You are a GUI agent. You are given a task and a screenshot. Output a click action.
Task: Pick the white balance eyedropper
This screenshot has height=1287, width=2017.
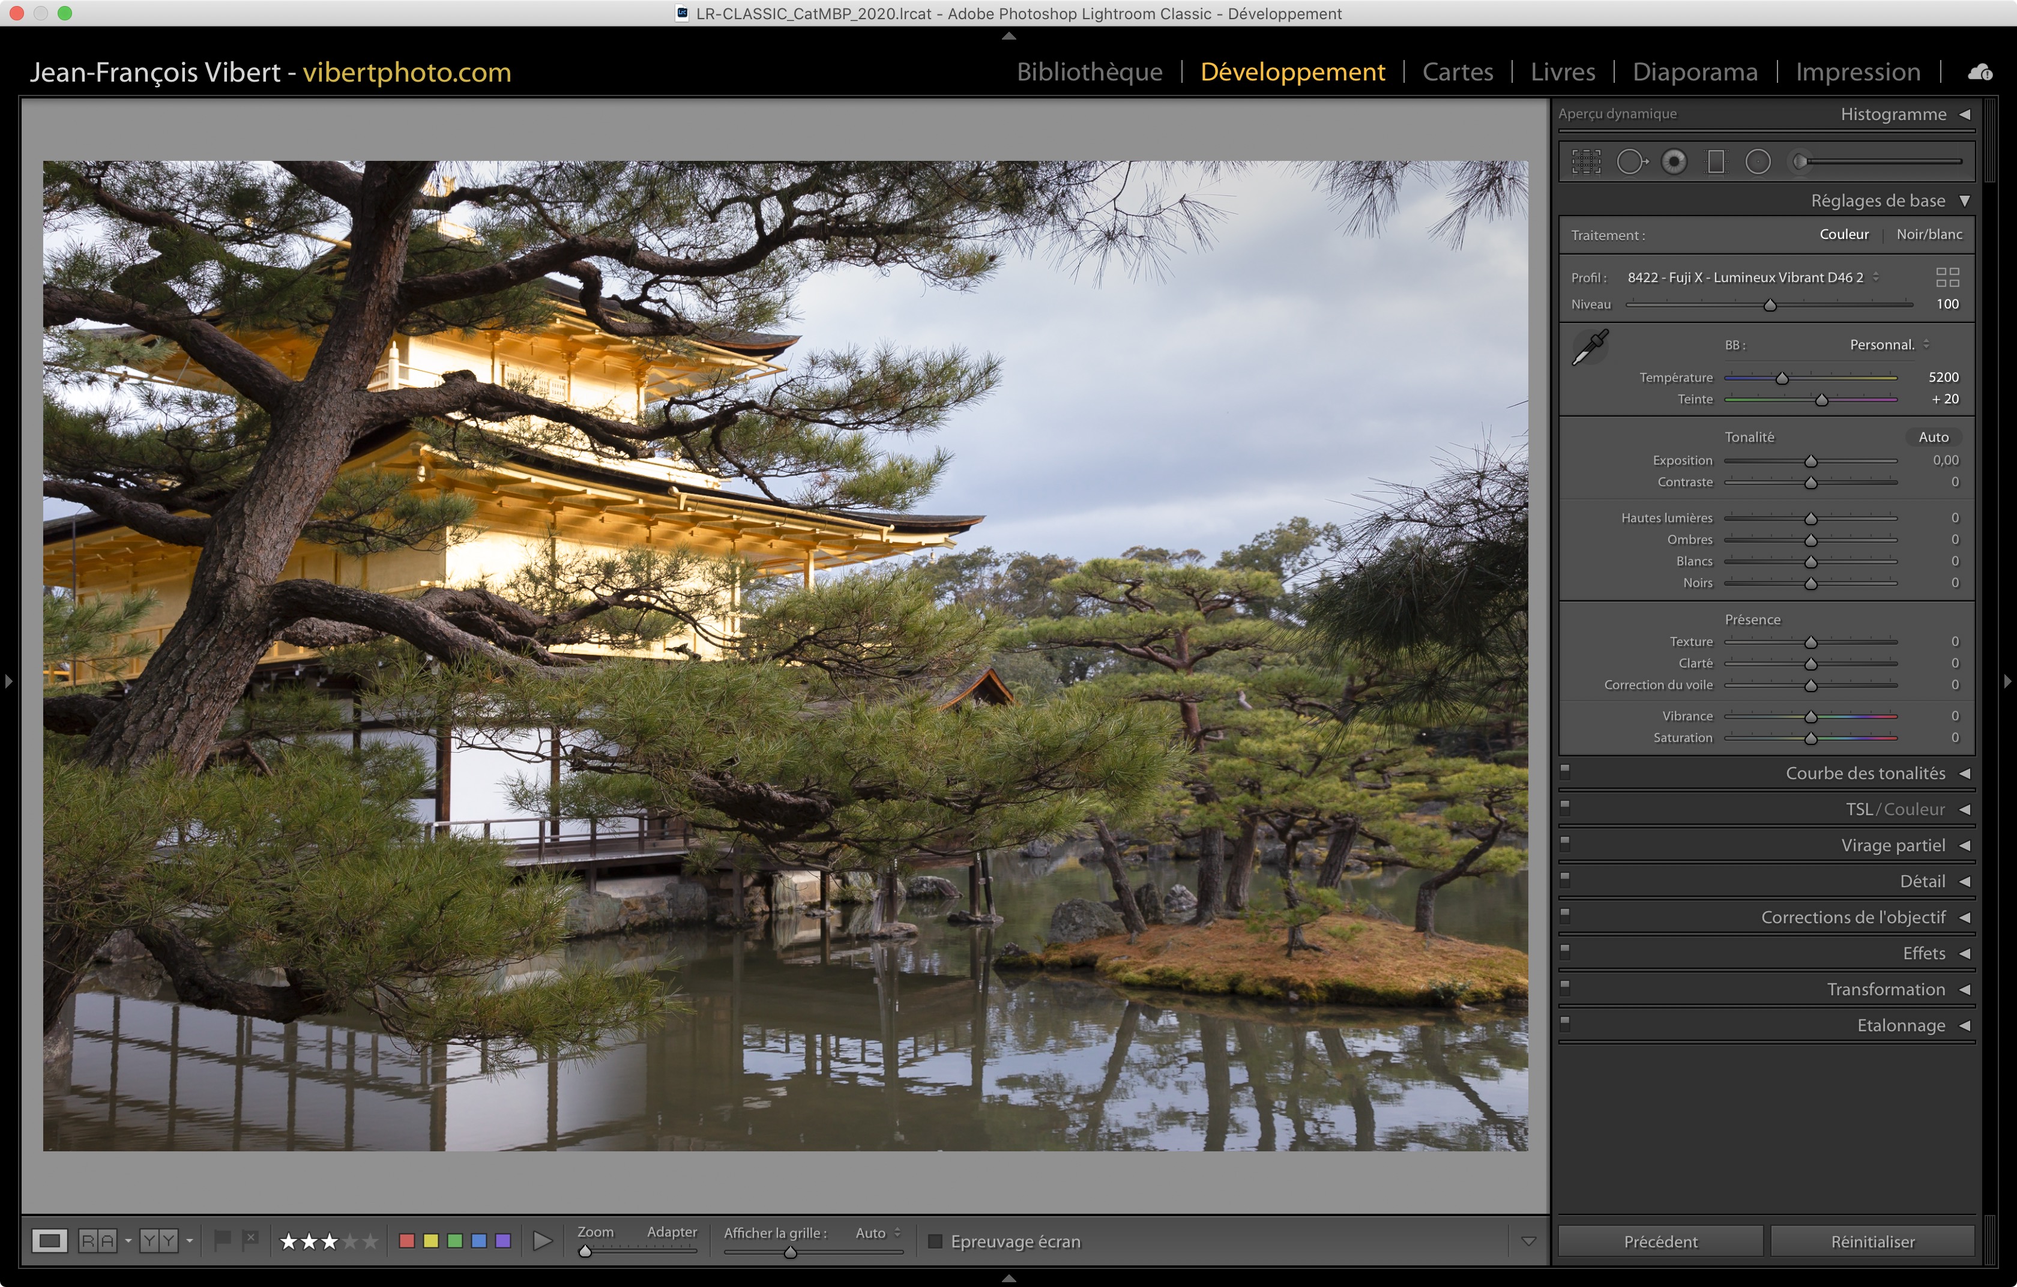click(1589, 346)
